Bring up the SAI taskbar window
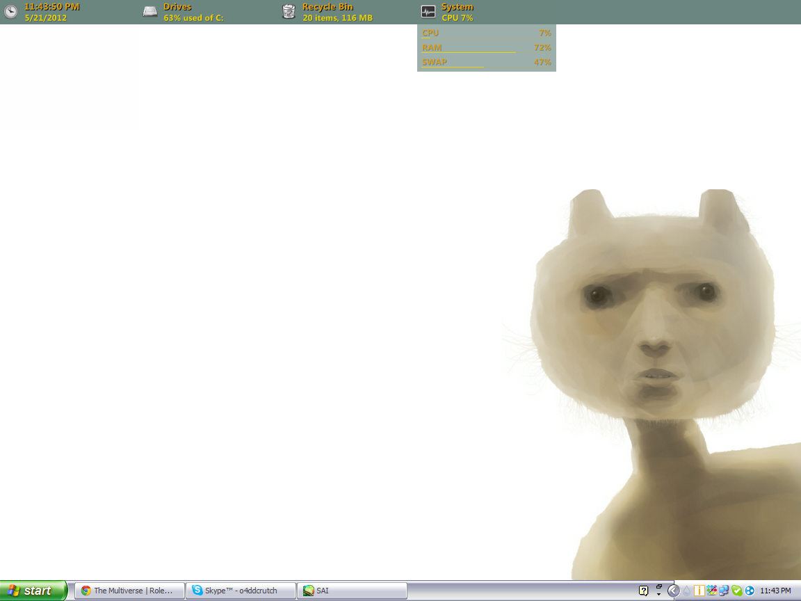This screenshot has width=801, height=601. 353,591
